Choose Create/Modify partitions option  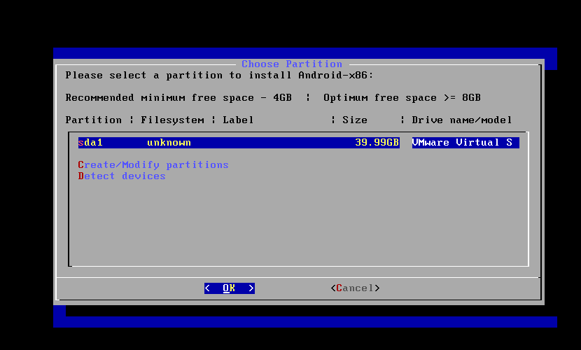(153, 164)
